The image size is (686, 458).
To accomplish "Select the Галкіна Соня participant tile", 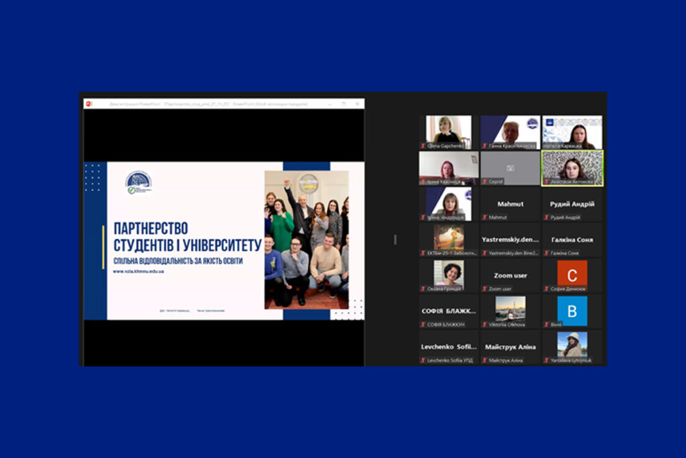I will (x=572, y=239).
